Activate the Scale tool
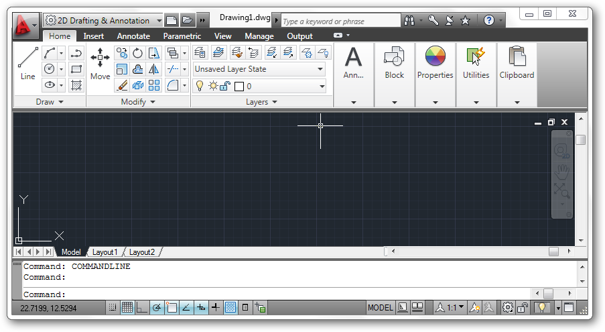Viewport: 605px width, 332px height. 121,69
